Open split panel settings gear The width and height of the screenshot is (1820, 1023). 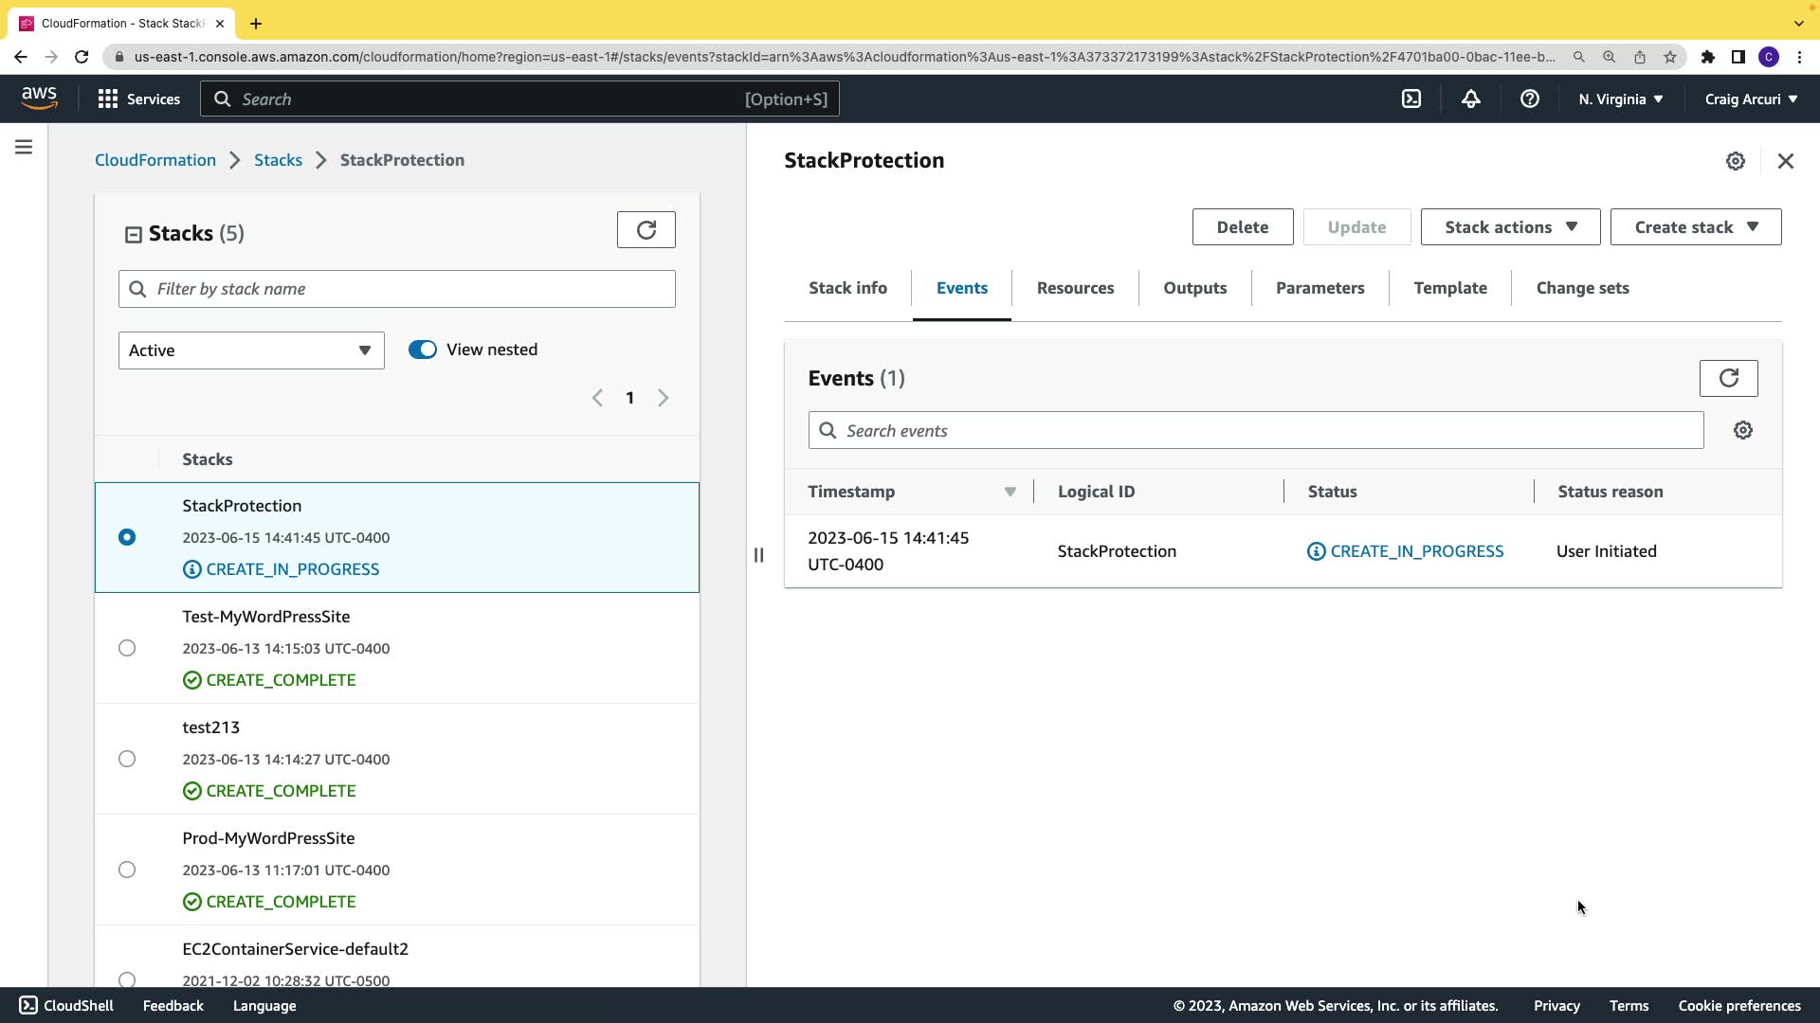point(1735,161)
